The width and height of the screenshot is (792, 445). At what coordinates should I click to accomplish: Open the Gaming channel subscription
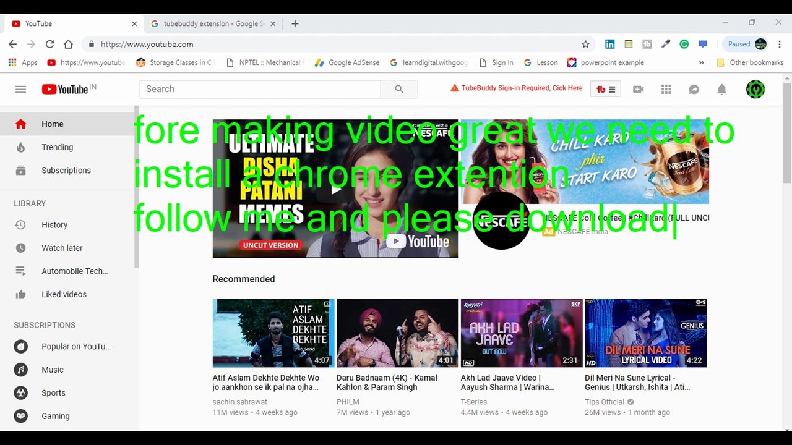coord(67,416)
